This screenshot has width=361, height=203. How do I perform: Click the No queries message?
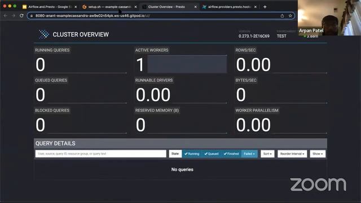pos(182,170)
